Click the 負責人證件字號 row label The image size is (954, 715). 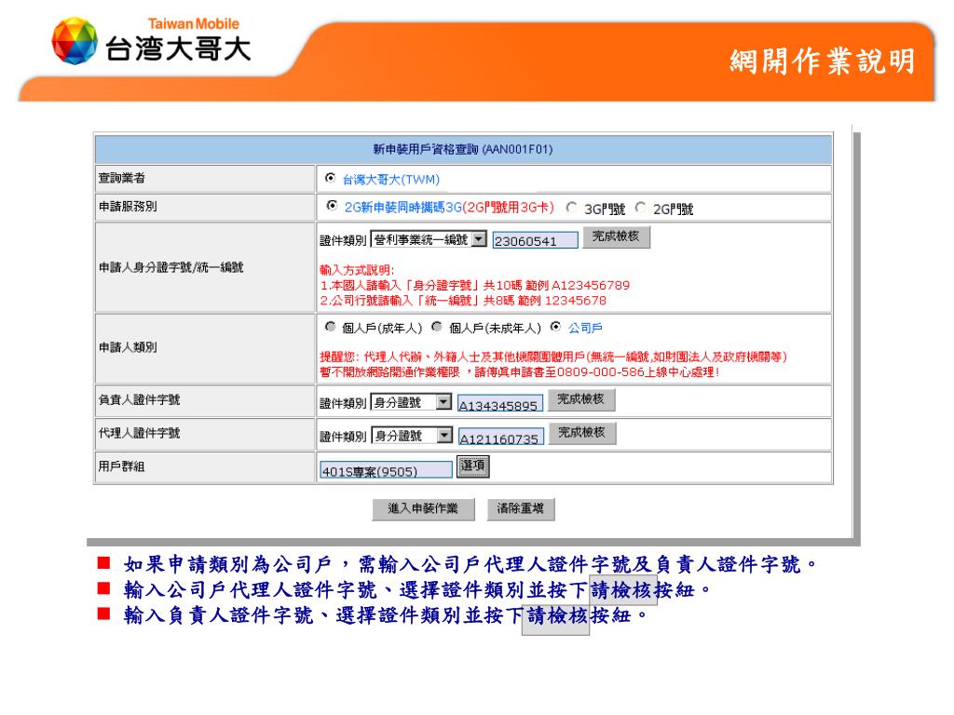[x=140, y=400]
